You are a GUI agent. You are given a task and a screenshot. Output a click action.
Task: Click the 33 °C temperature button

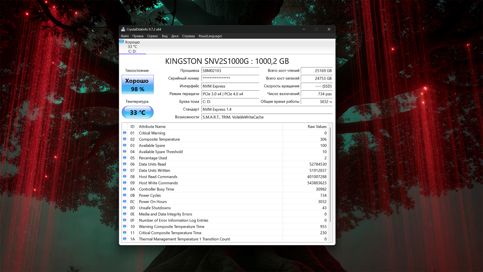pyautogui.click(x=138, y=112)
